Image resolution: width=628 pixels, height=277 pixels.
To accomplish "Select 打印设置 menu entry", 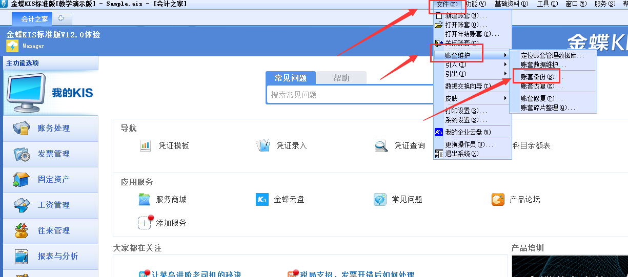I will [x=472, y=111].
